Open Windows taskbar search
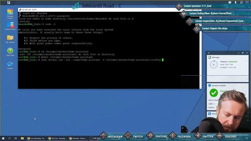 click(x=9, y=138)
